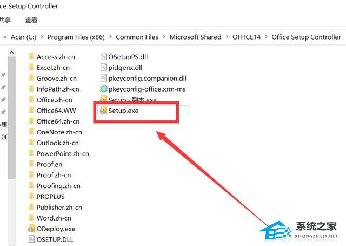Open the 共享 ribbon tab
The image size is (346, 246).
point(5,20)
